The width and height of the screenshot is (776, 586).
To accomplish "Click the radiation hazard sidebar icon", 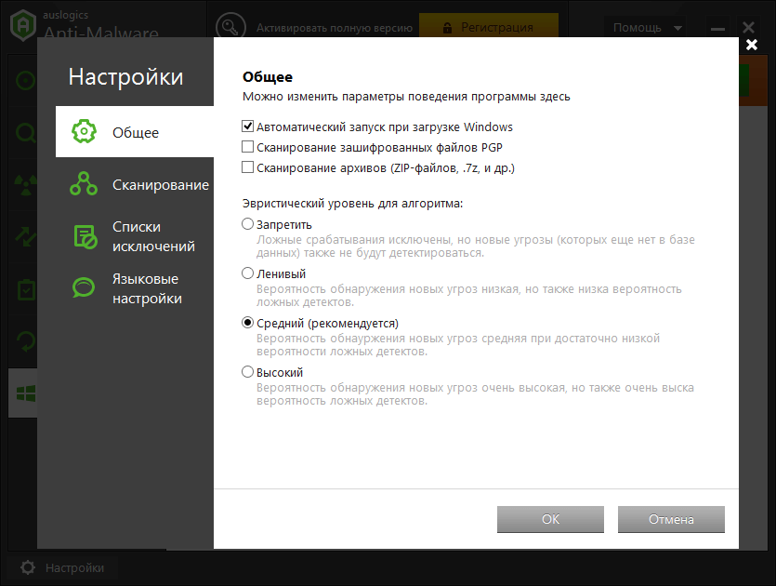I will click(25, 185).
